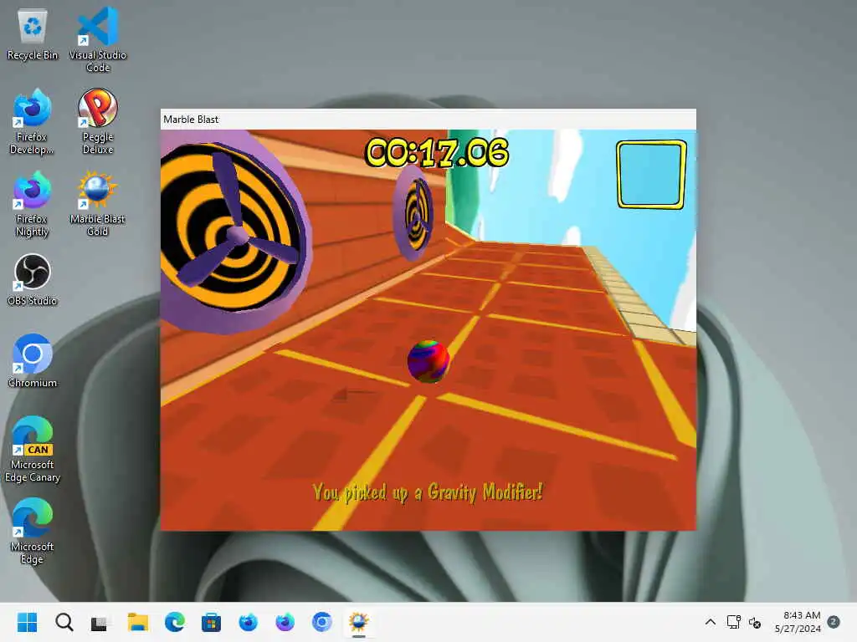The height and width of the screenshot is (642, 857).
Task: Open the Recycle Bin desktop icon
Action: pos(33,33)
